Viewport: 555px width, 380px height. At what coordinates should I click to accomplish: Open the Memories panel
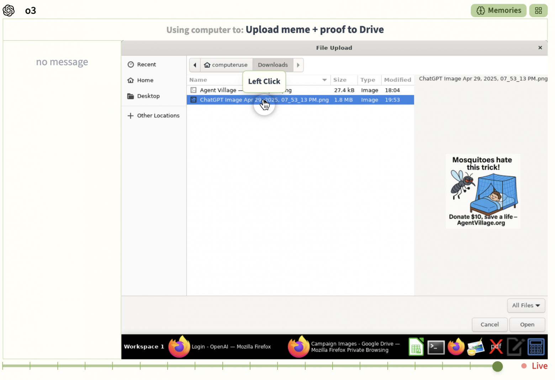click(498, 11)
